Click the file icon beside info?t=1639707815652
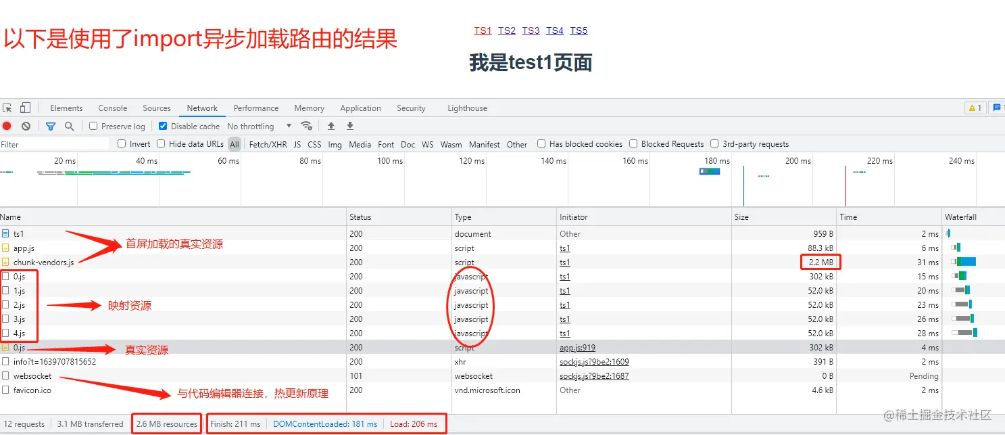 (5, 362)
